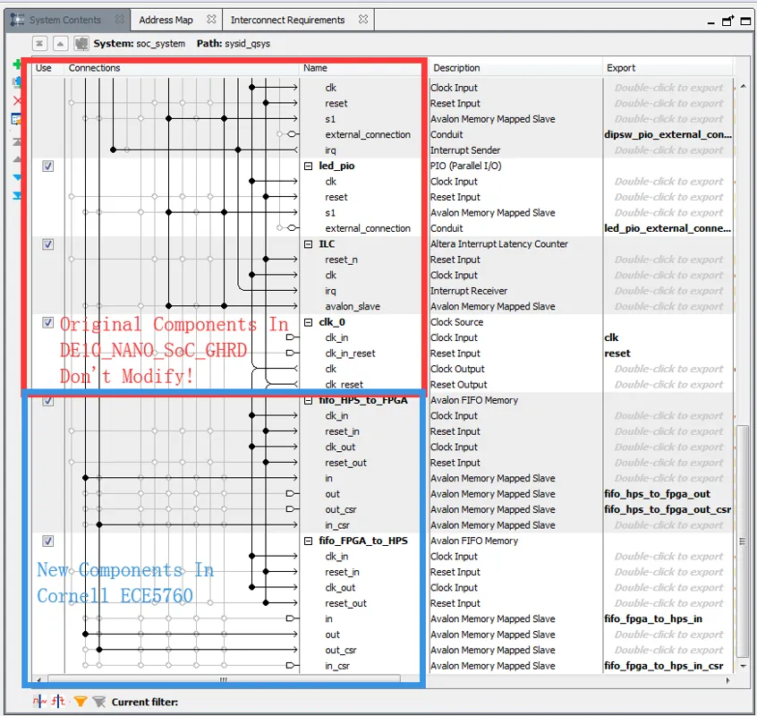Click the Export column header
The image size is (757, 716).
click(667, 68)
